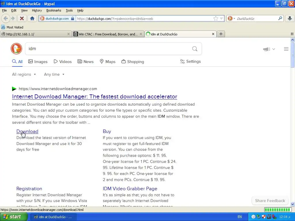The height and width of the screenshot is (221, 295).
Task: Click the EN language indicator in taskbar
Action: tap(239, 217)
